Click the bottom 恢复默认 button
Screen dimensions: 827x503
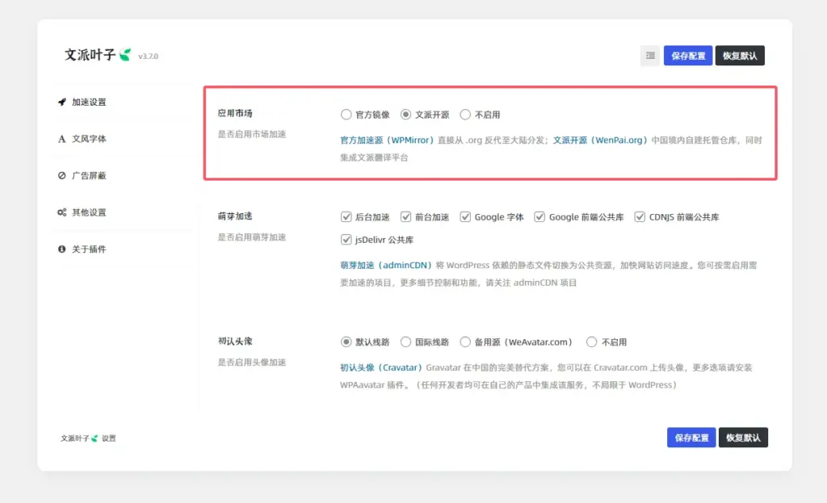(743, 438)
